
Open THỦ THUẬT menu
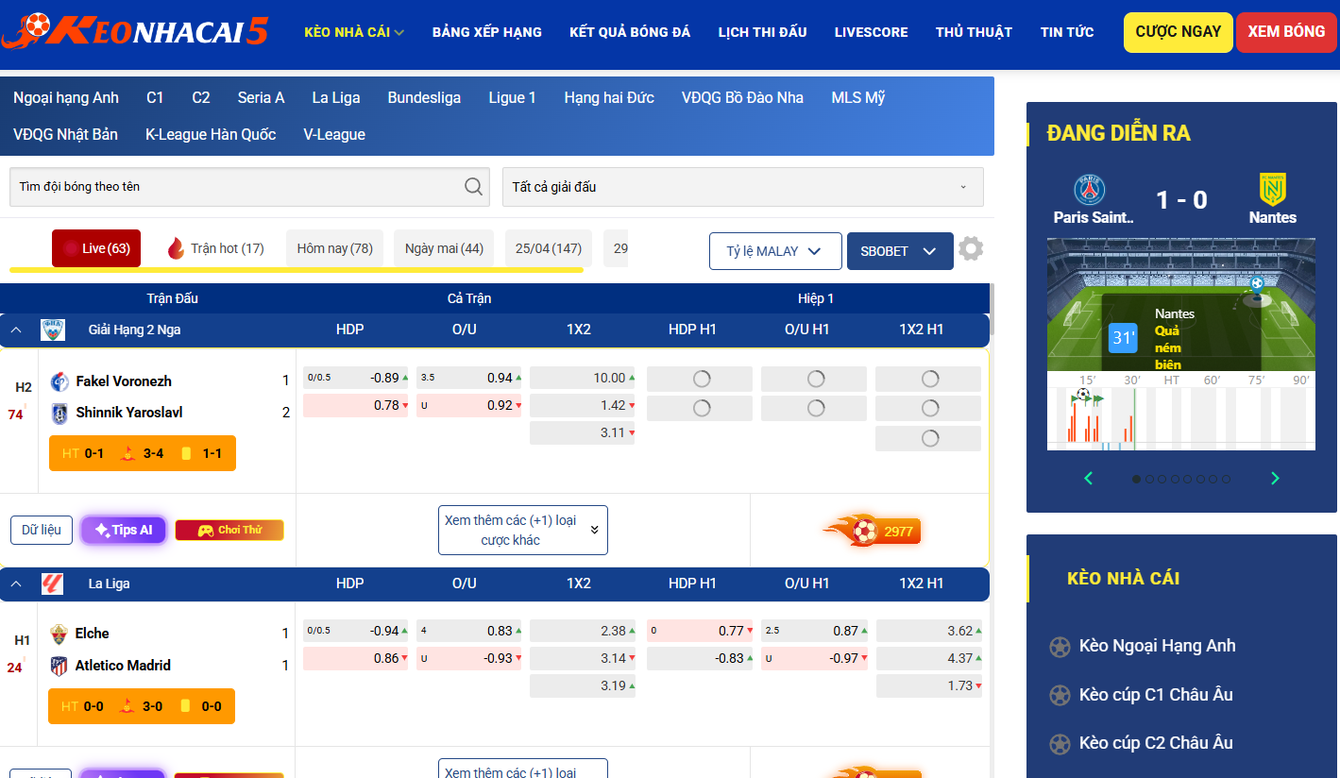974,32
